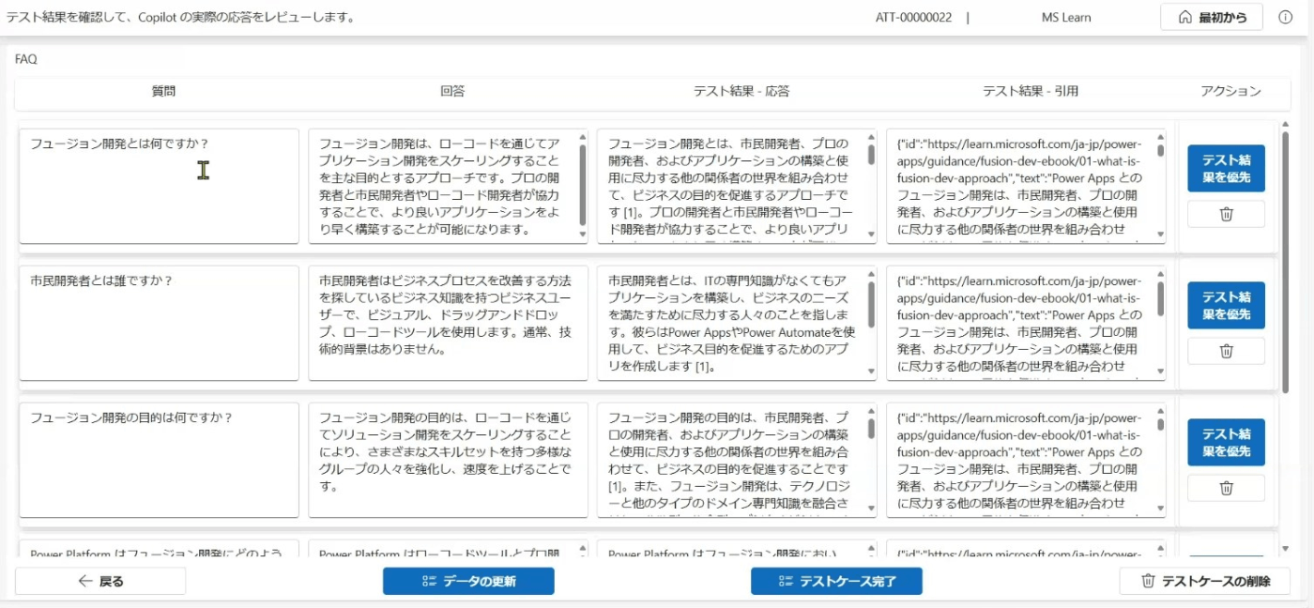This screenshot has height=608, width=1314.
Task: Delete the フュージョン開発とは何ですか row with trash icon
Action: point(1226,214)
